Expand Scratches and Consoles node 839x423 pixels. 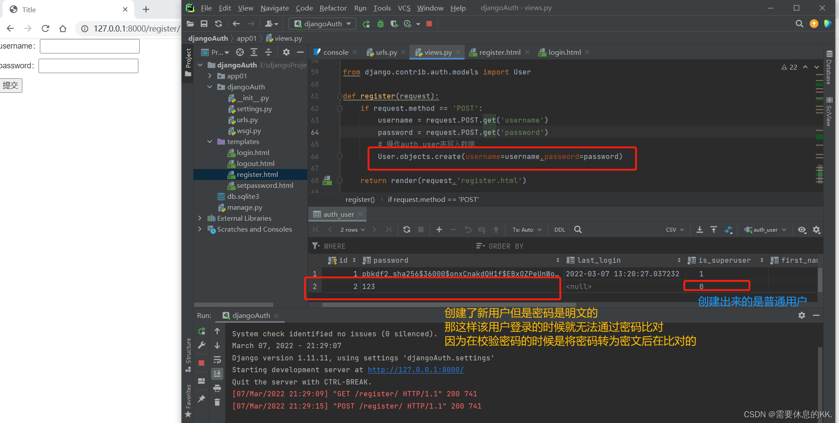200,229
